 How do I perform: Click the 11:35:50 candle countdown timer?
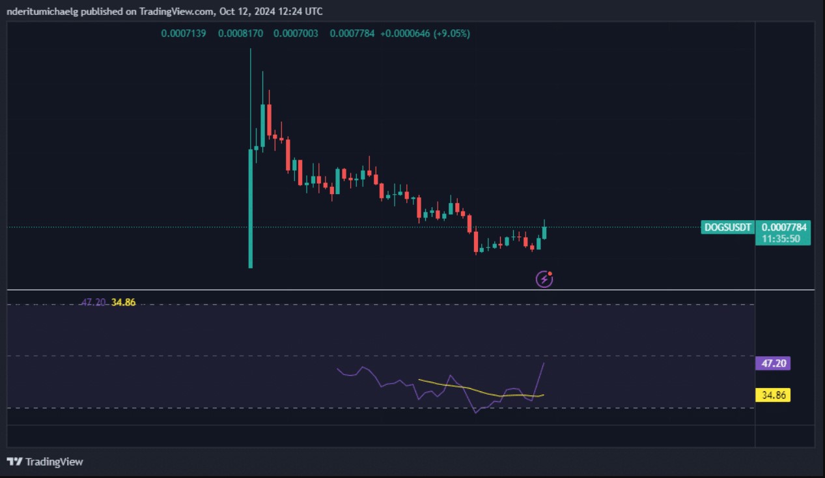tap(781, 239)
